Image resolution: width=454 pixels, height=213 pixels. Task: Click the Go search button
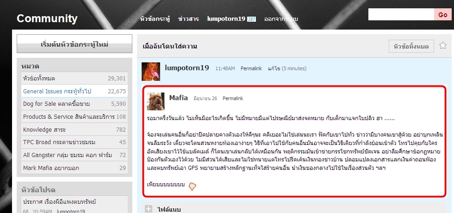pyautogui.click(x=443, y=14)
